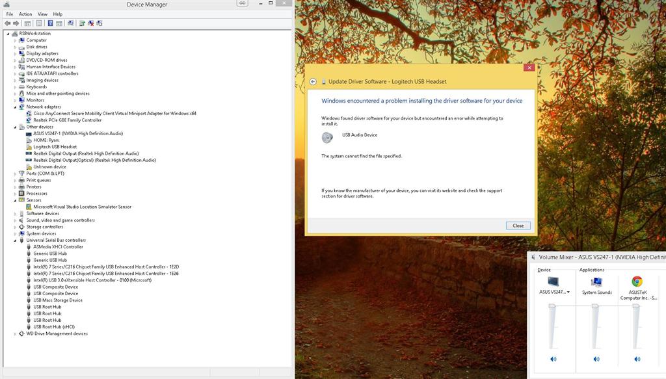Image resolution: width=666 pixels, height=379 pixels.
Task: Collapse the Network adapters node
Action: pyautogui.click(x=16, y=107)
